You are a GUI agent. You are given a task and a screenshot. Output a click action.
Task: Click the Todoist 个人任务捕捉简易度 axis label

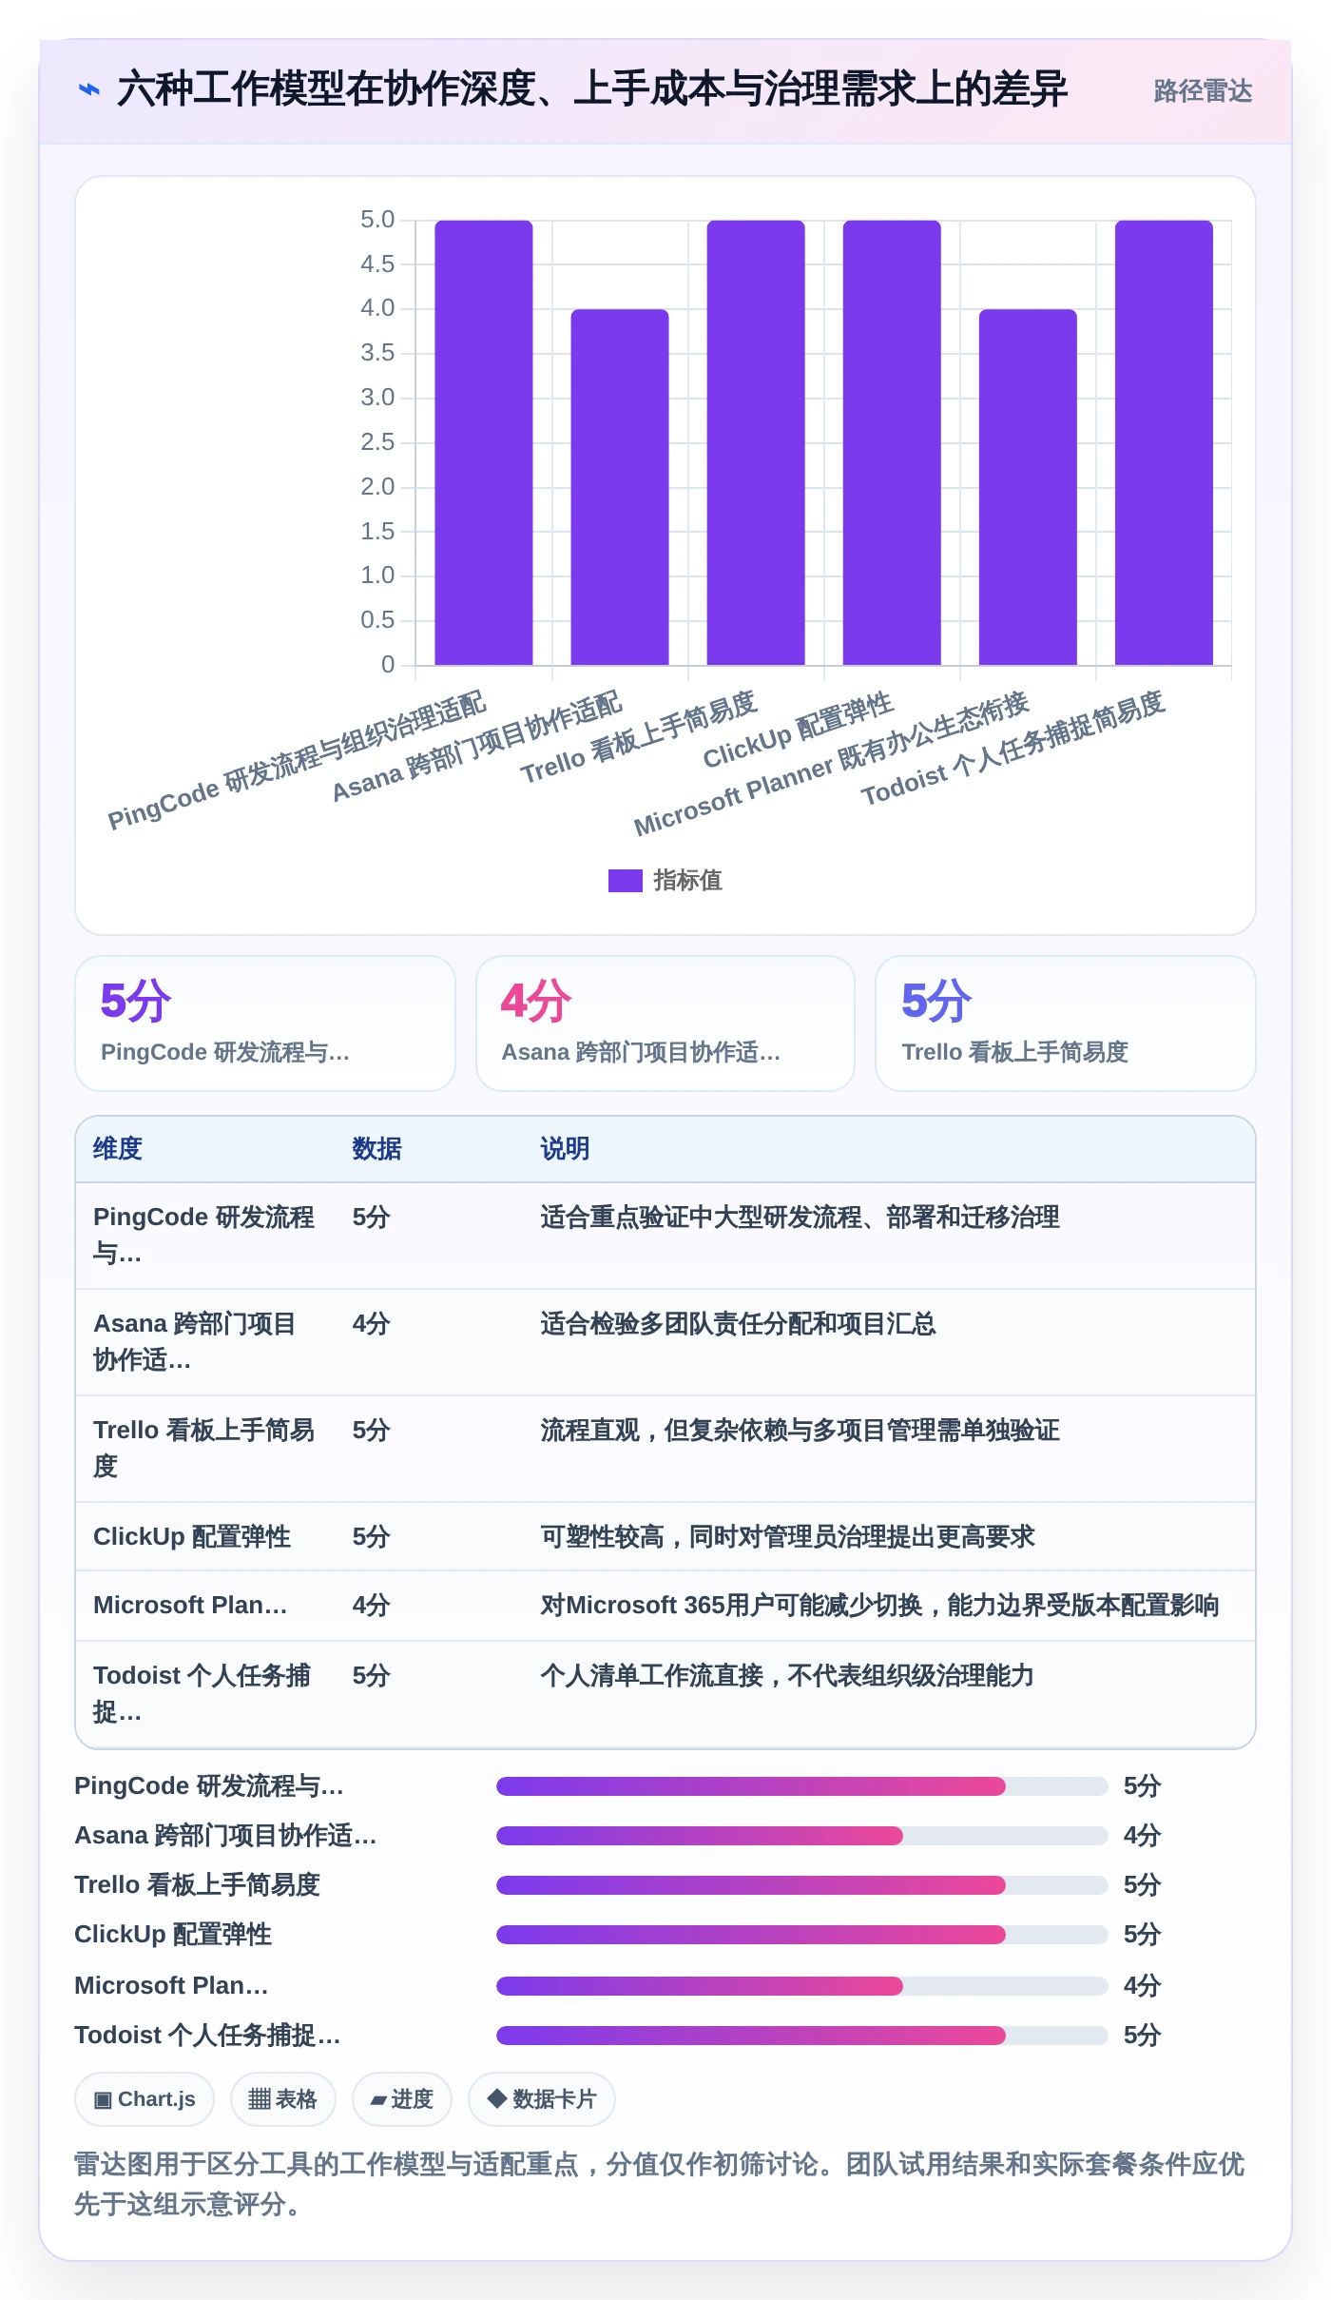1013,748
